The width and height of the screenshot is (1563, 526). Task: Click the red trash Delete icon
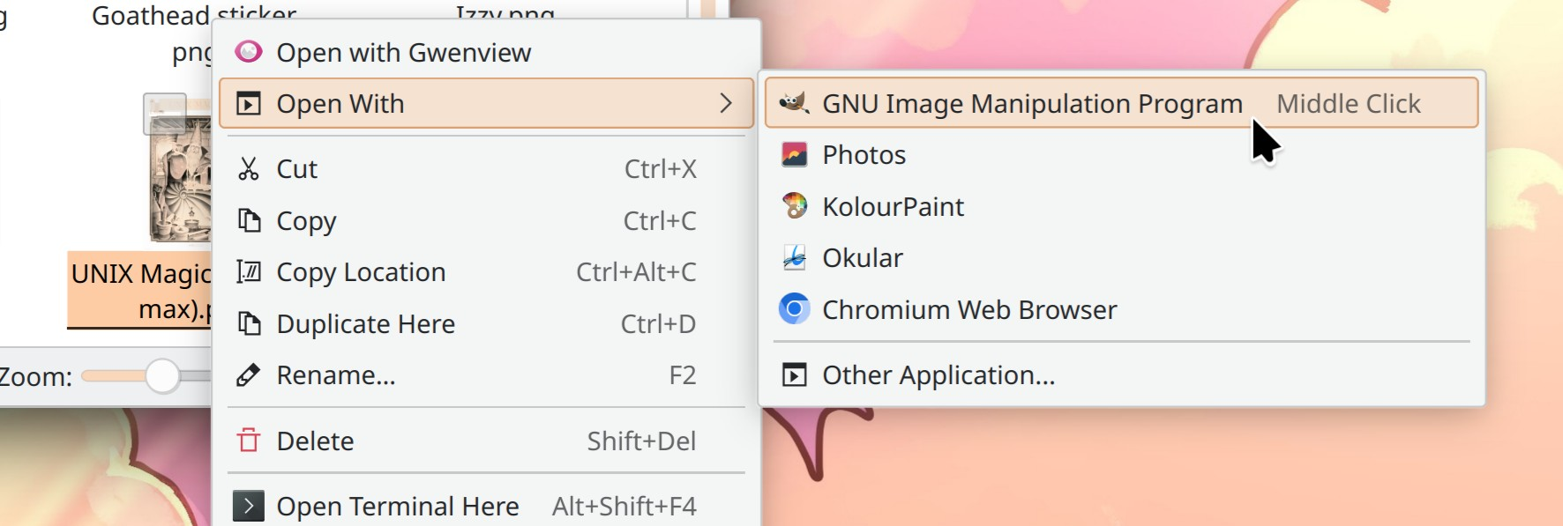[249, 441]
